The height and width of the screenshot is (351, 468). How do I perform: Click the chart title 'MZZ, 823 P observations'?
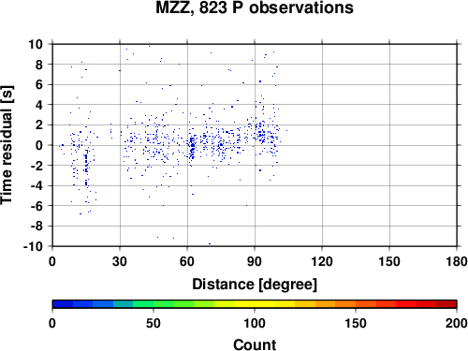(255, 7)
